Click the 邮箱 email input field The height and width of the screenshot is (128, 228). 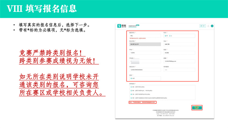tap(179, 61)
